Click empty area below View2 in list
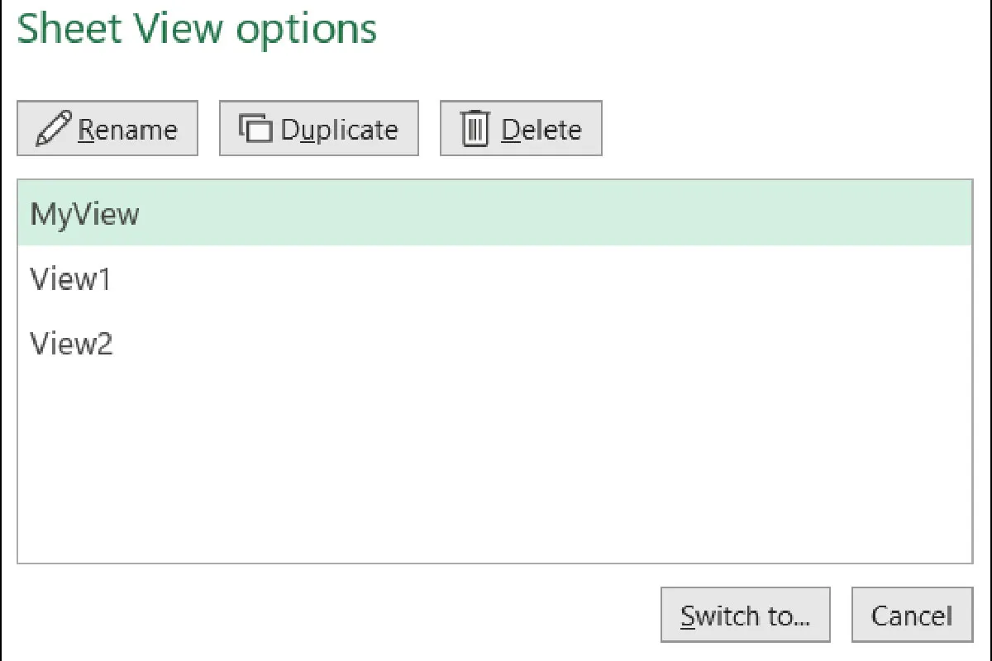This screenshot has height=661, width=992. point(494,463)
